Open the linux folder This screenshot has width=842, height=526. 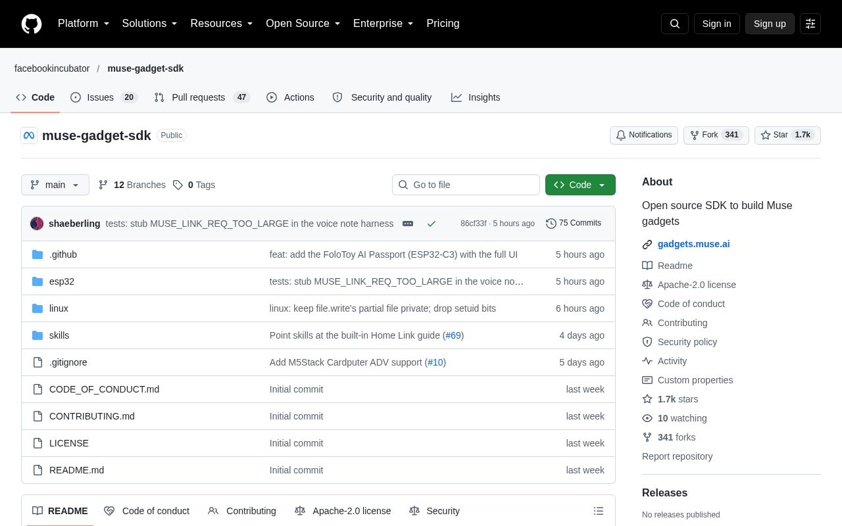click(x=59, y=308)
